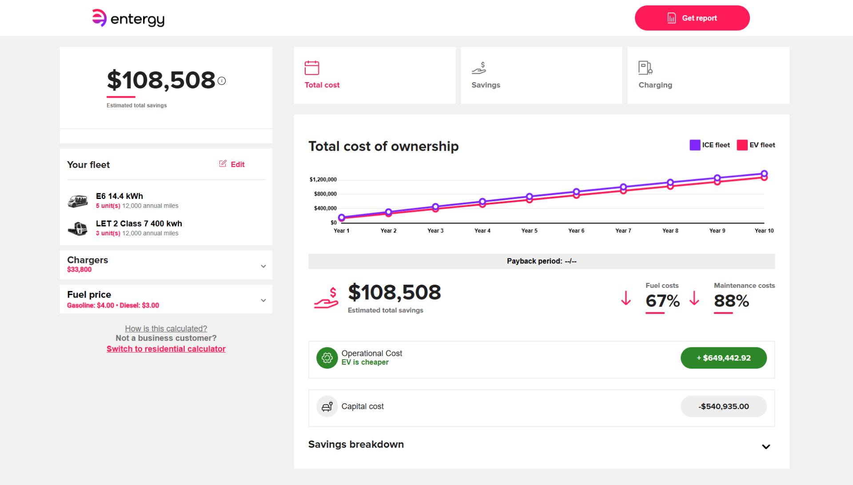Click the ICE fleet purple legend swatch
Viewport: 853px width, 485px height.
pos(695,145)
